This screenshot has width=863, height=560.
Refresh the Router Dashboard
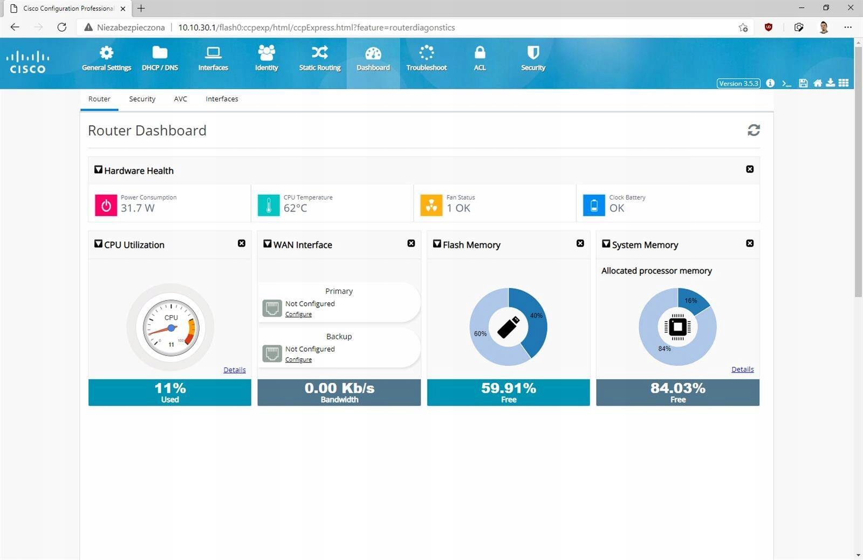754,130
